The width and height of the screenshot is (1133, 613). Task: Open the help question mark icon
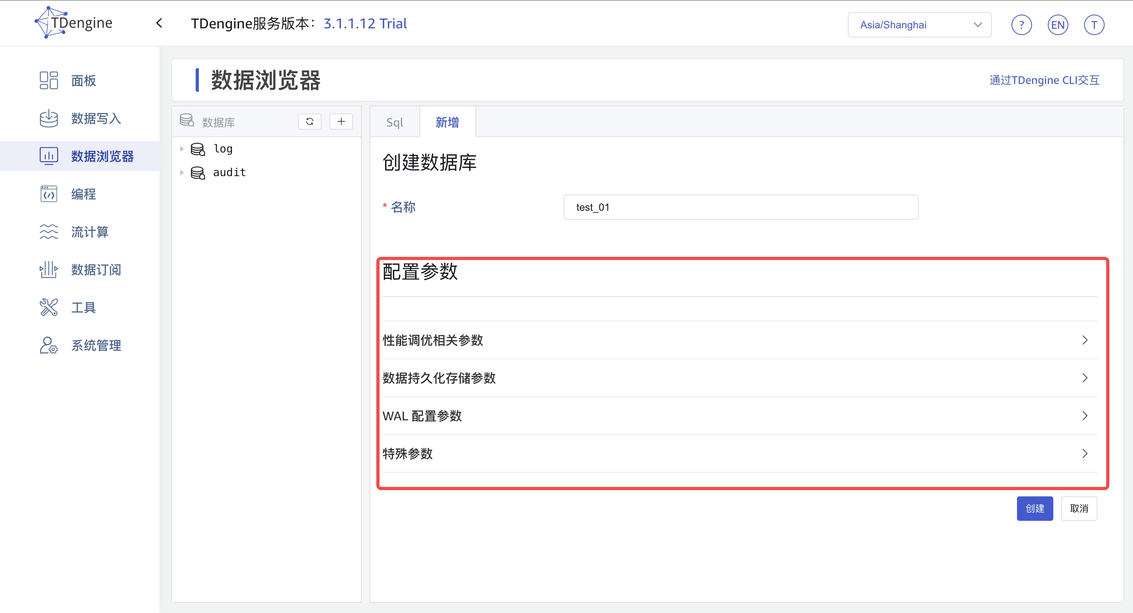point(1021,25)
